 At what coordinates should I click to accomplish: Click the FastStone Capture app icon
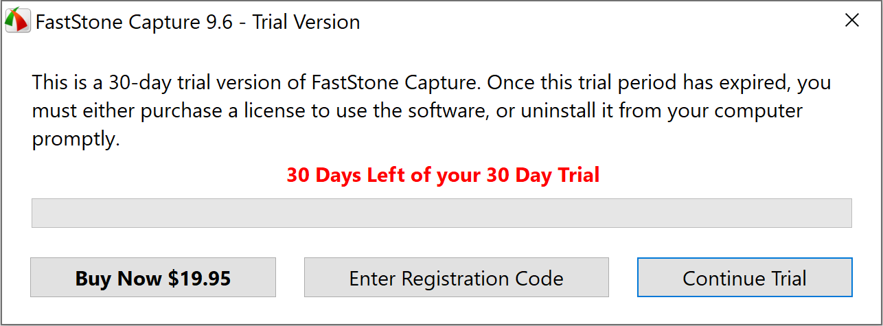(x=17, y=21)
